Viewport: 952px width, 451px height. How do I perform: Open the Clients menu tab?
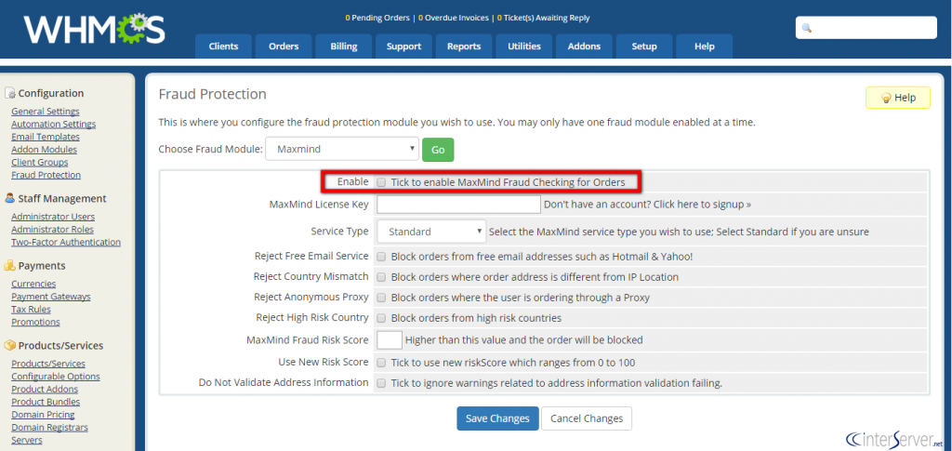(223, 46)
